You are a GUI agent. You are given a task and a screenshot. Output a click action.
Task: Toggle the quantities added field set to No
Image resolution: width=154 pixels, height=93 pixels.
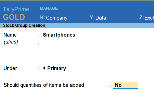click(125, 85)
